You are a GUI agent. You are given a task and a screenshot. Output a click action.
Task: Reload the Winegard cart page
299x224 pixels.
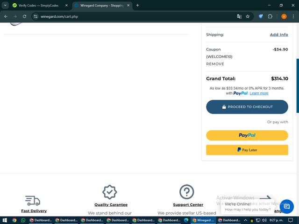click(x=24, y=17)
